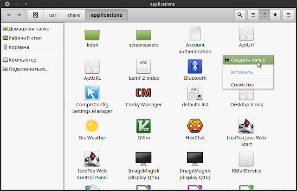Switch to icon grid view
The image size is (297, 191).
(264, 15)
